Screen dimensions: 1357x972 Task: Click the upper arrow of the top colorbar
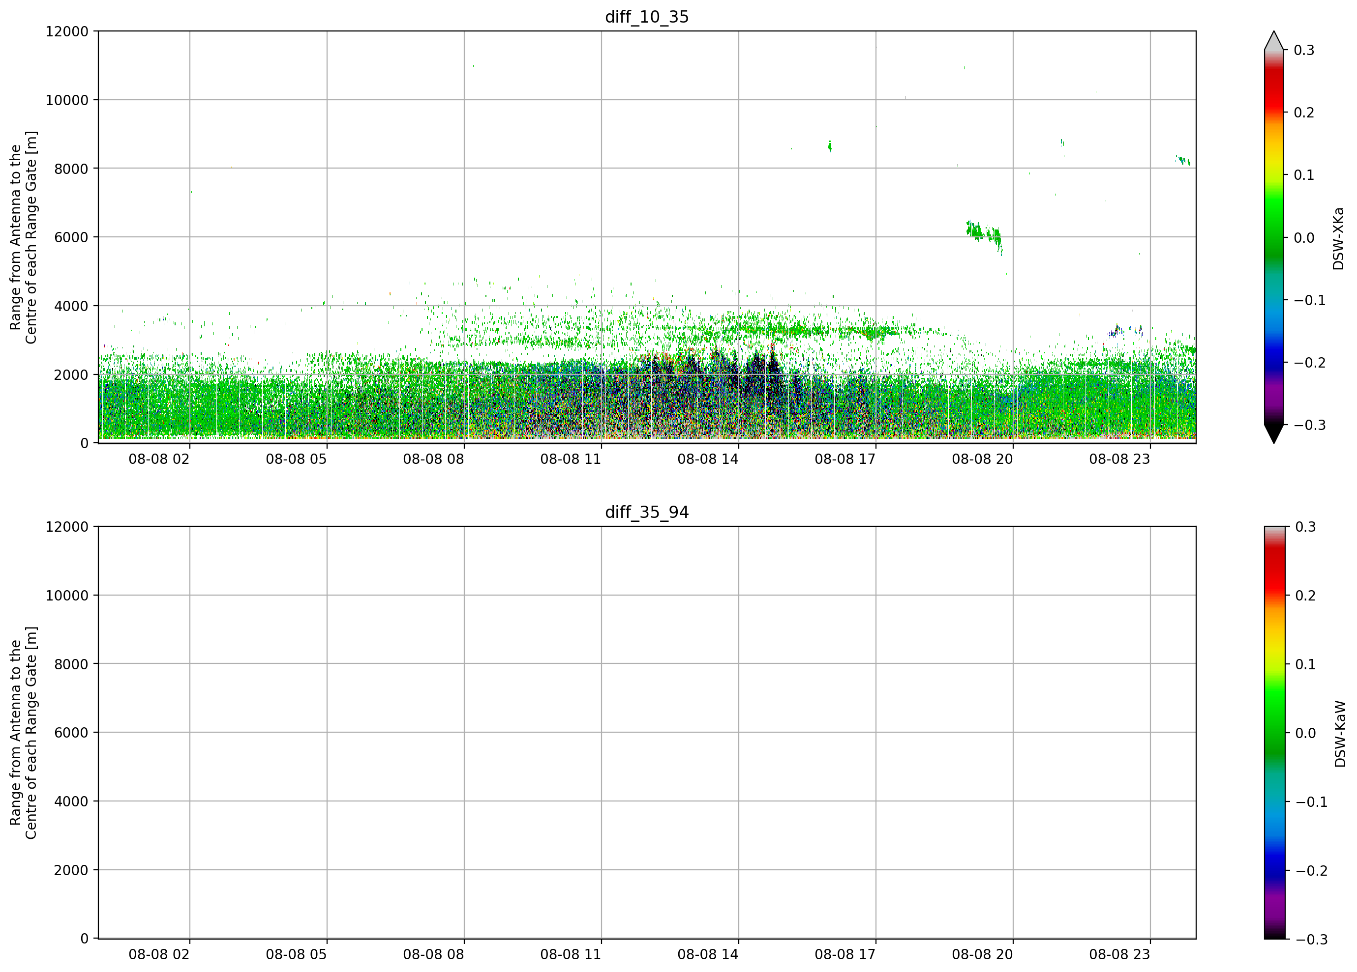(x=1274, y=41)
